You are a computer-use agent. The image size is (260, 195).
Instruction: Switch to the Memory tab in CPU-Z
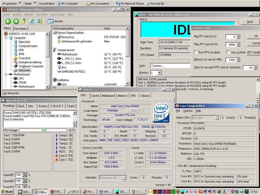[122, 96]
